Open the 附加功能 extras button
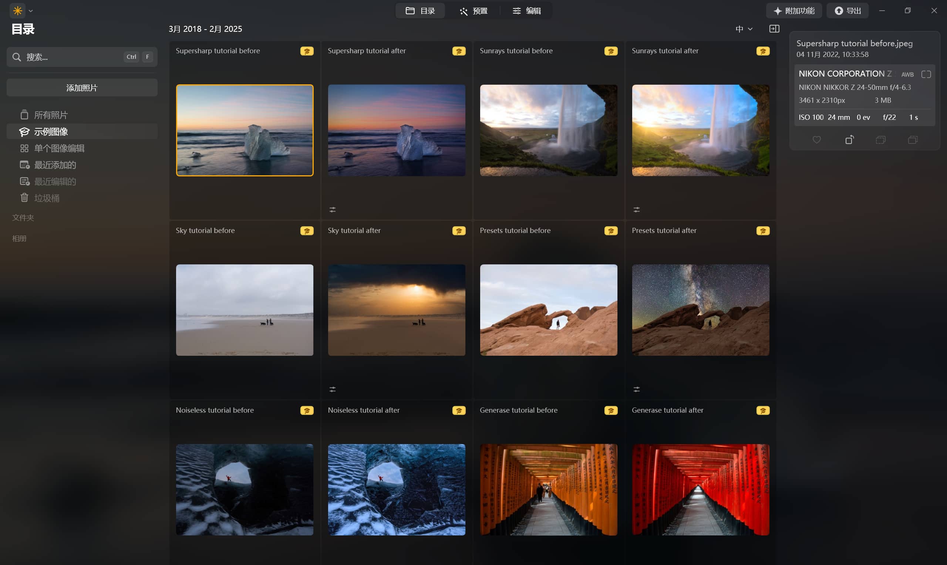 pyautogui.click(x=794, y=11)
